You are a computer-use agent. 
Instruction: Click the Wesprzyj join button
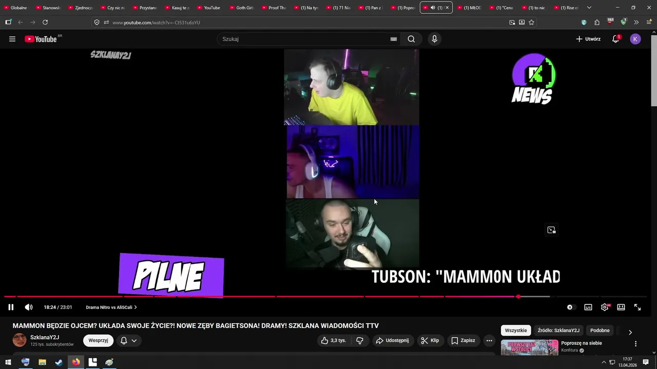(98, 340)
